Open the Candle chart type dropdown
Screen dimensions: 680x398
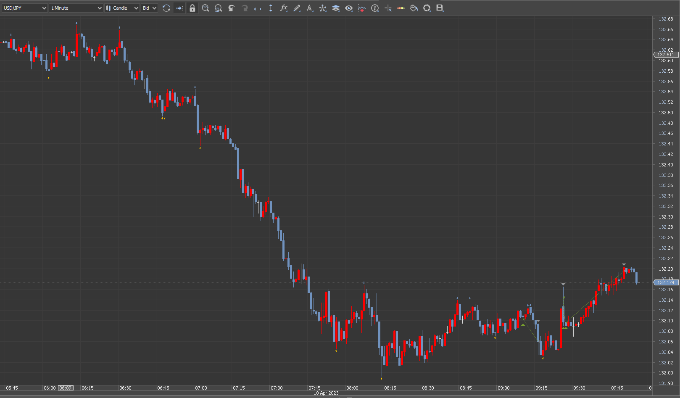(122, 8)
